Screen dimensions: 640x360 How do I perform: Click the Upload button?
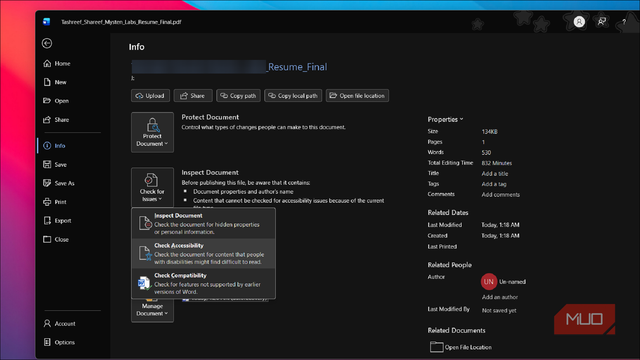click(x=150, y=96)
